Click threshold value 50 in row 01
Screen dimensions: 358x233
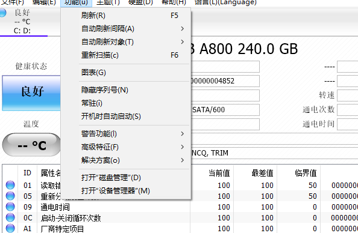point(313,185)
